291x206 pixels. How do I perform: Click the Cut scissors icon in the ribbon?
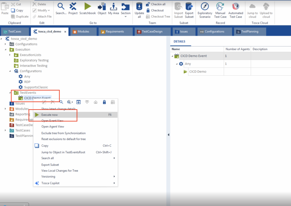coord(13,4)
